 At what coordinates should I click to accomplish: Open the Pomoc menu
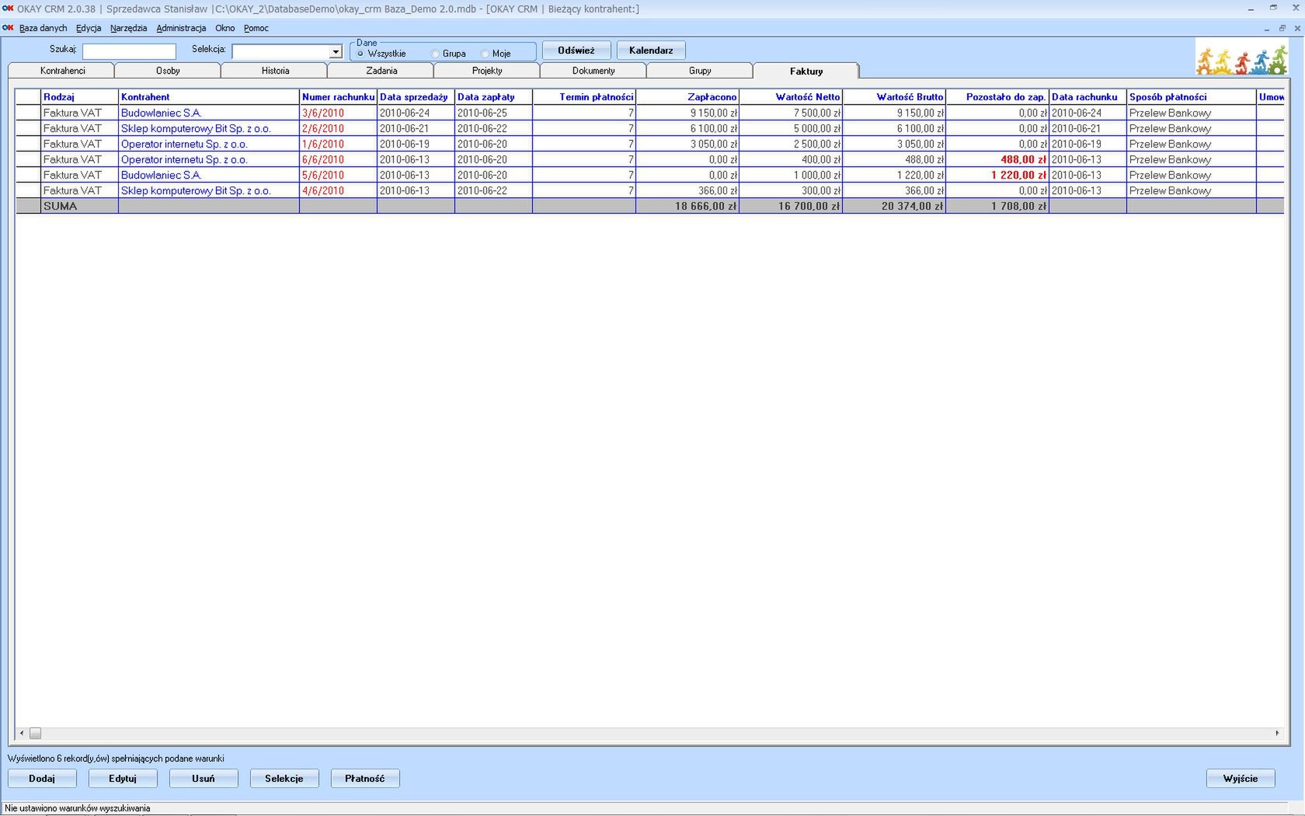[256, 28]
